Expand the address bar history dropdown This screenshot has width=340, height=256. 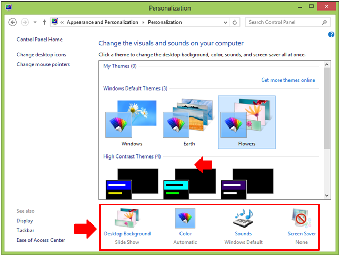click(x=225, y=22)
